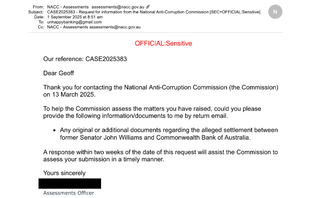Click the black redacted signature box
This screenshot has height=198, width=311.
(70, 184)
